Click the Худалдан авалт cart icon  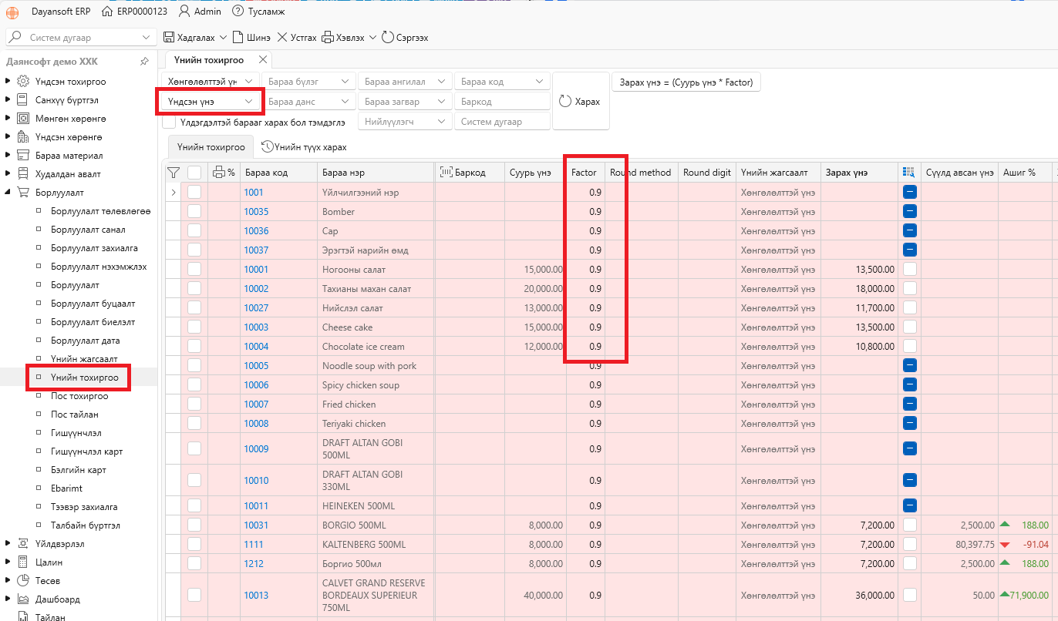coord(23,174)
